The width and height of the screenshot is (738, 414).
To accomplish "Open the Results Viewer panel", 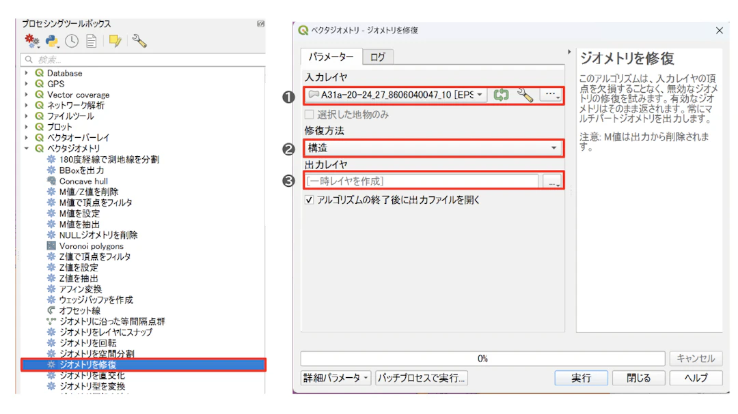I will tap(91, 41).
